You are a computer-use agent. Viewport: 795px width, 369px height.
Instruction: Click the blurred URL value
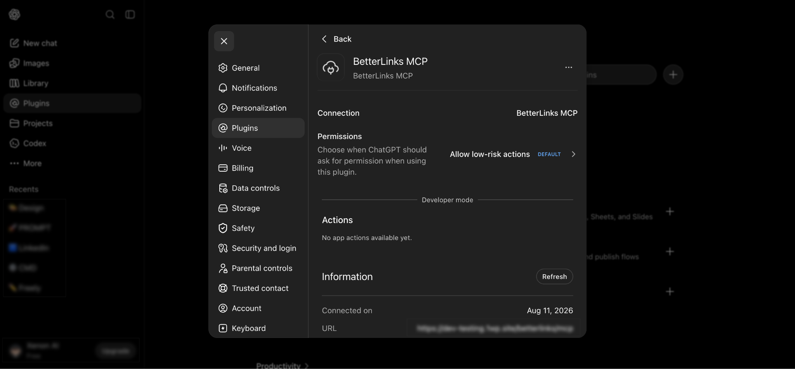tap(495, 328)
